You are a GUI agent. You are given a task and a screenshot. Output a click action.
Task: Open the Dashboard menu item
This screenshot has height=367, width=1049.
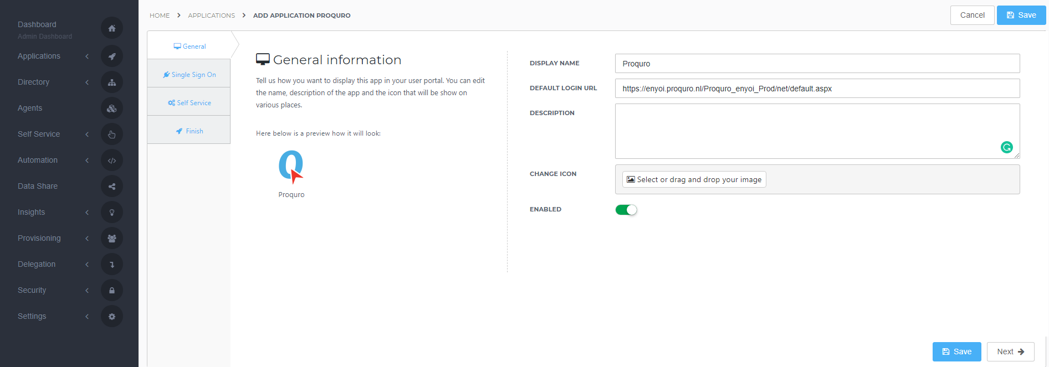click(37, 24)
